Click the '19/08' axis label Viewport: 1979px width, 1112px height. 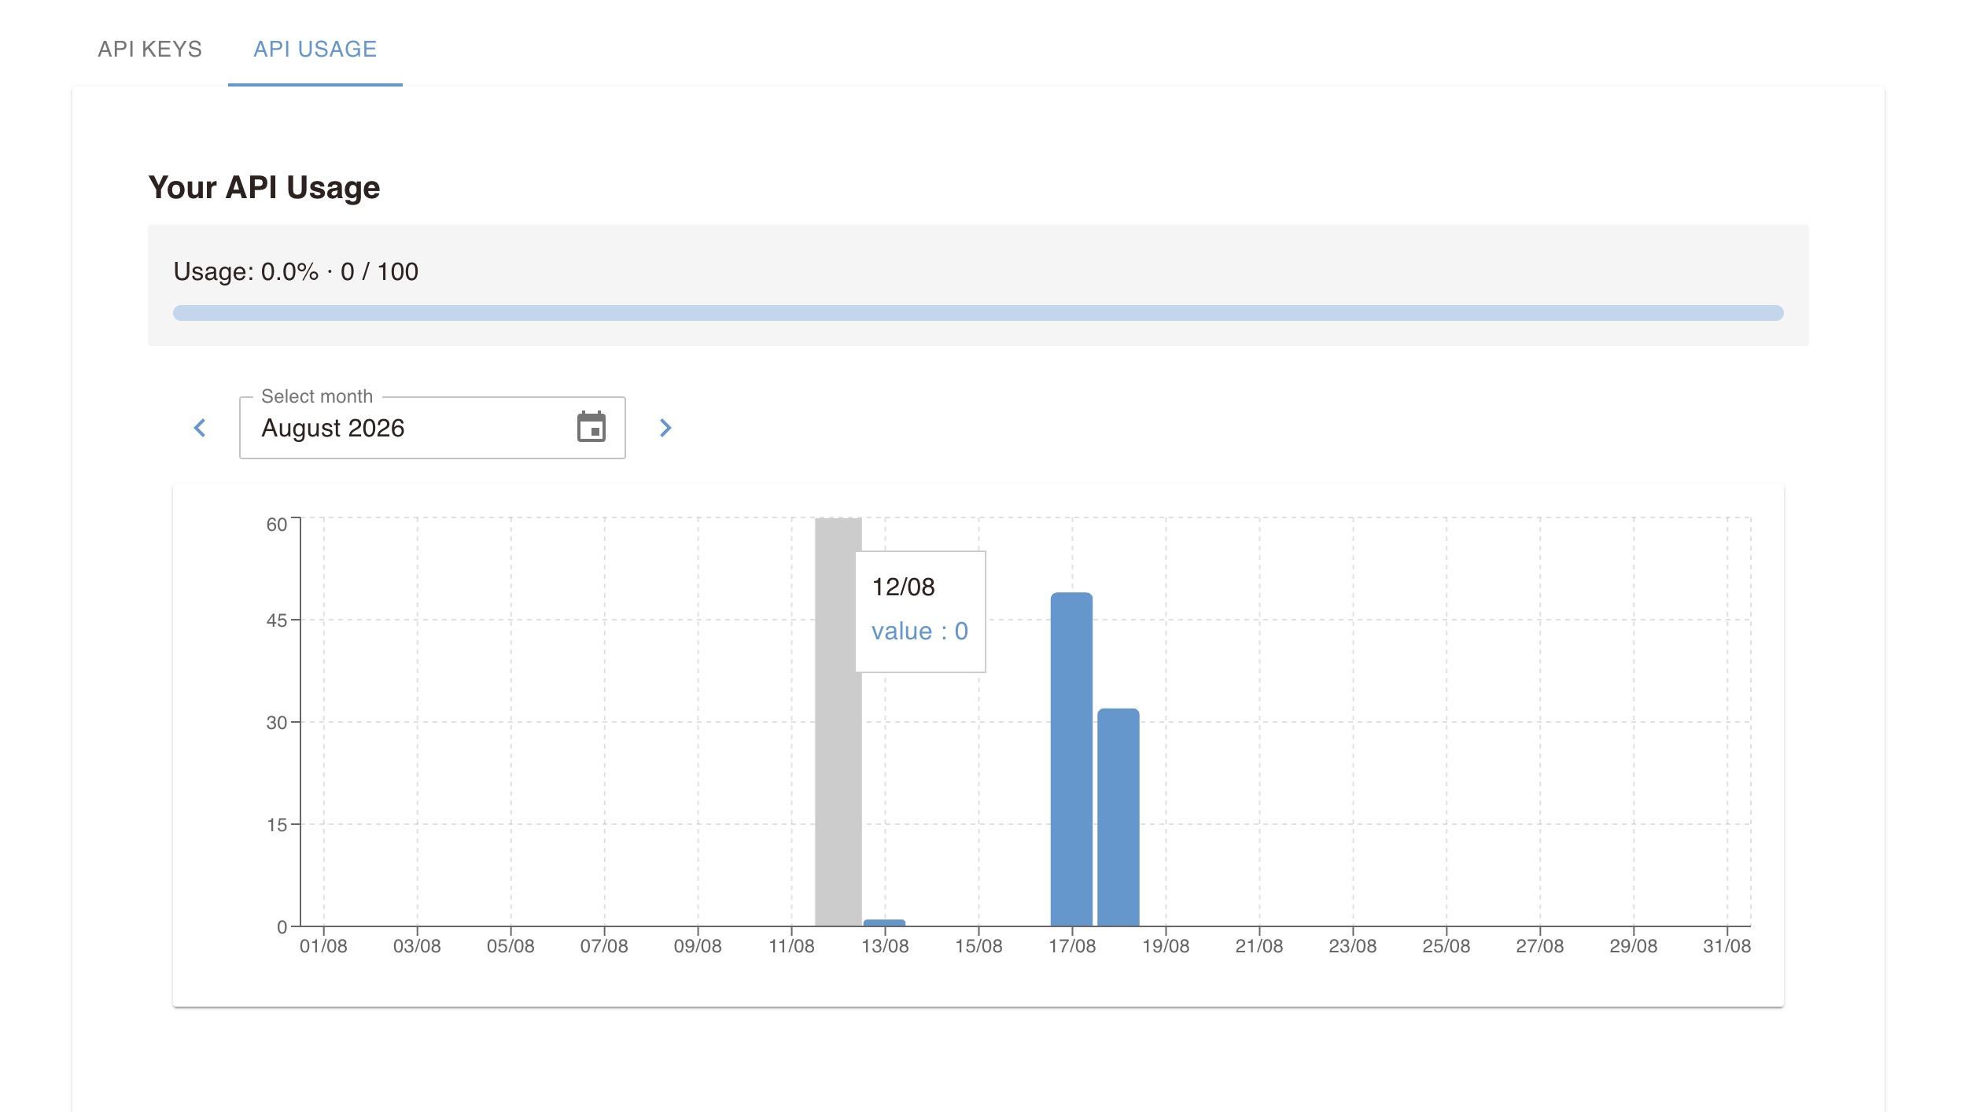1166,946
